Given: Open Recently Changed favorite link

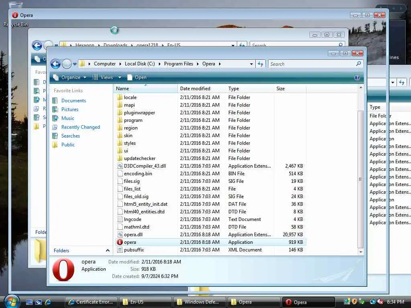Looking at the screenshot, I should point(80,127).
